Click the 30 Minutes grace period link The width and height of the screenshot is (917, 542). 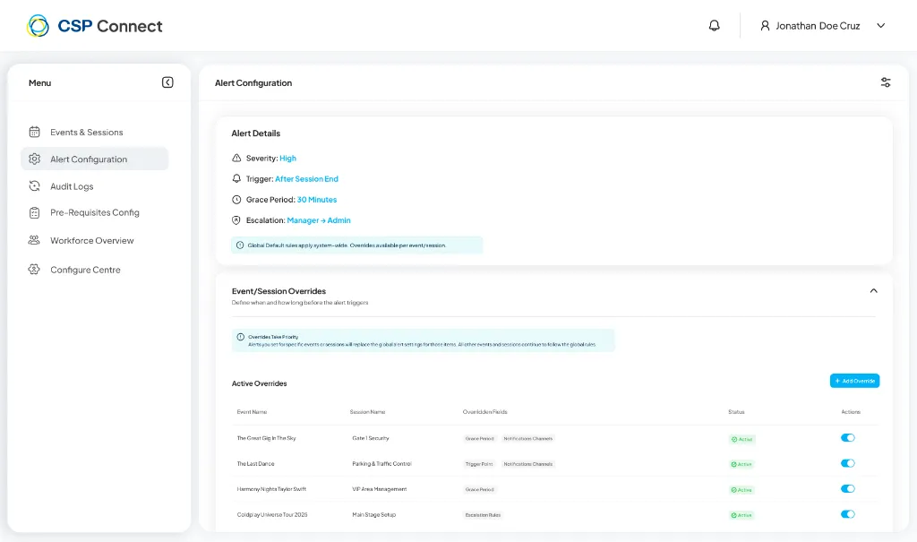[317, 200]
